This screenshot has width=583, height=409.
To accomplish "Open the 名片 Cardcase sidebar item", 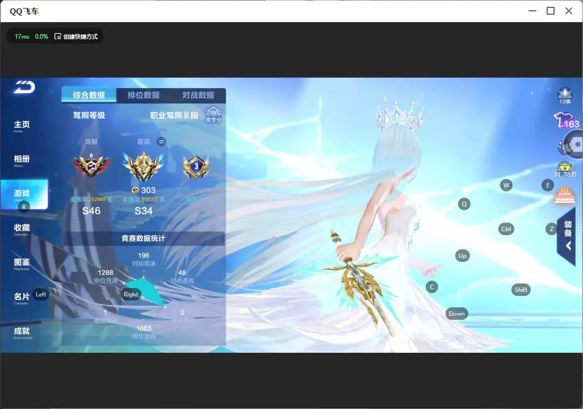I will [22, 298].
